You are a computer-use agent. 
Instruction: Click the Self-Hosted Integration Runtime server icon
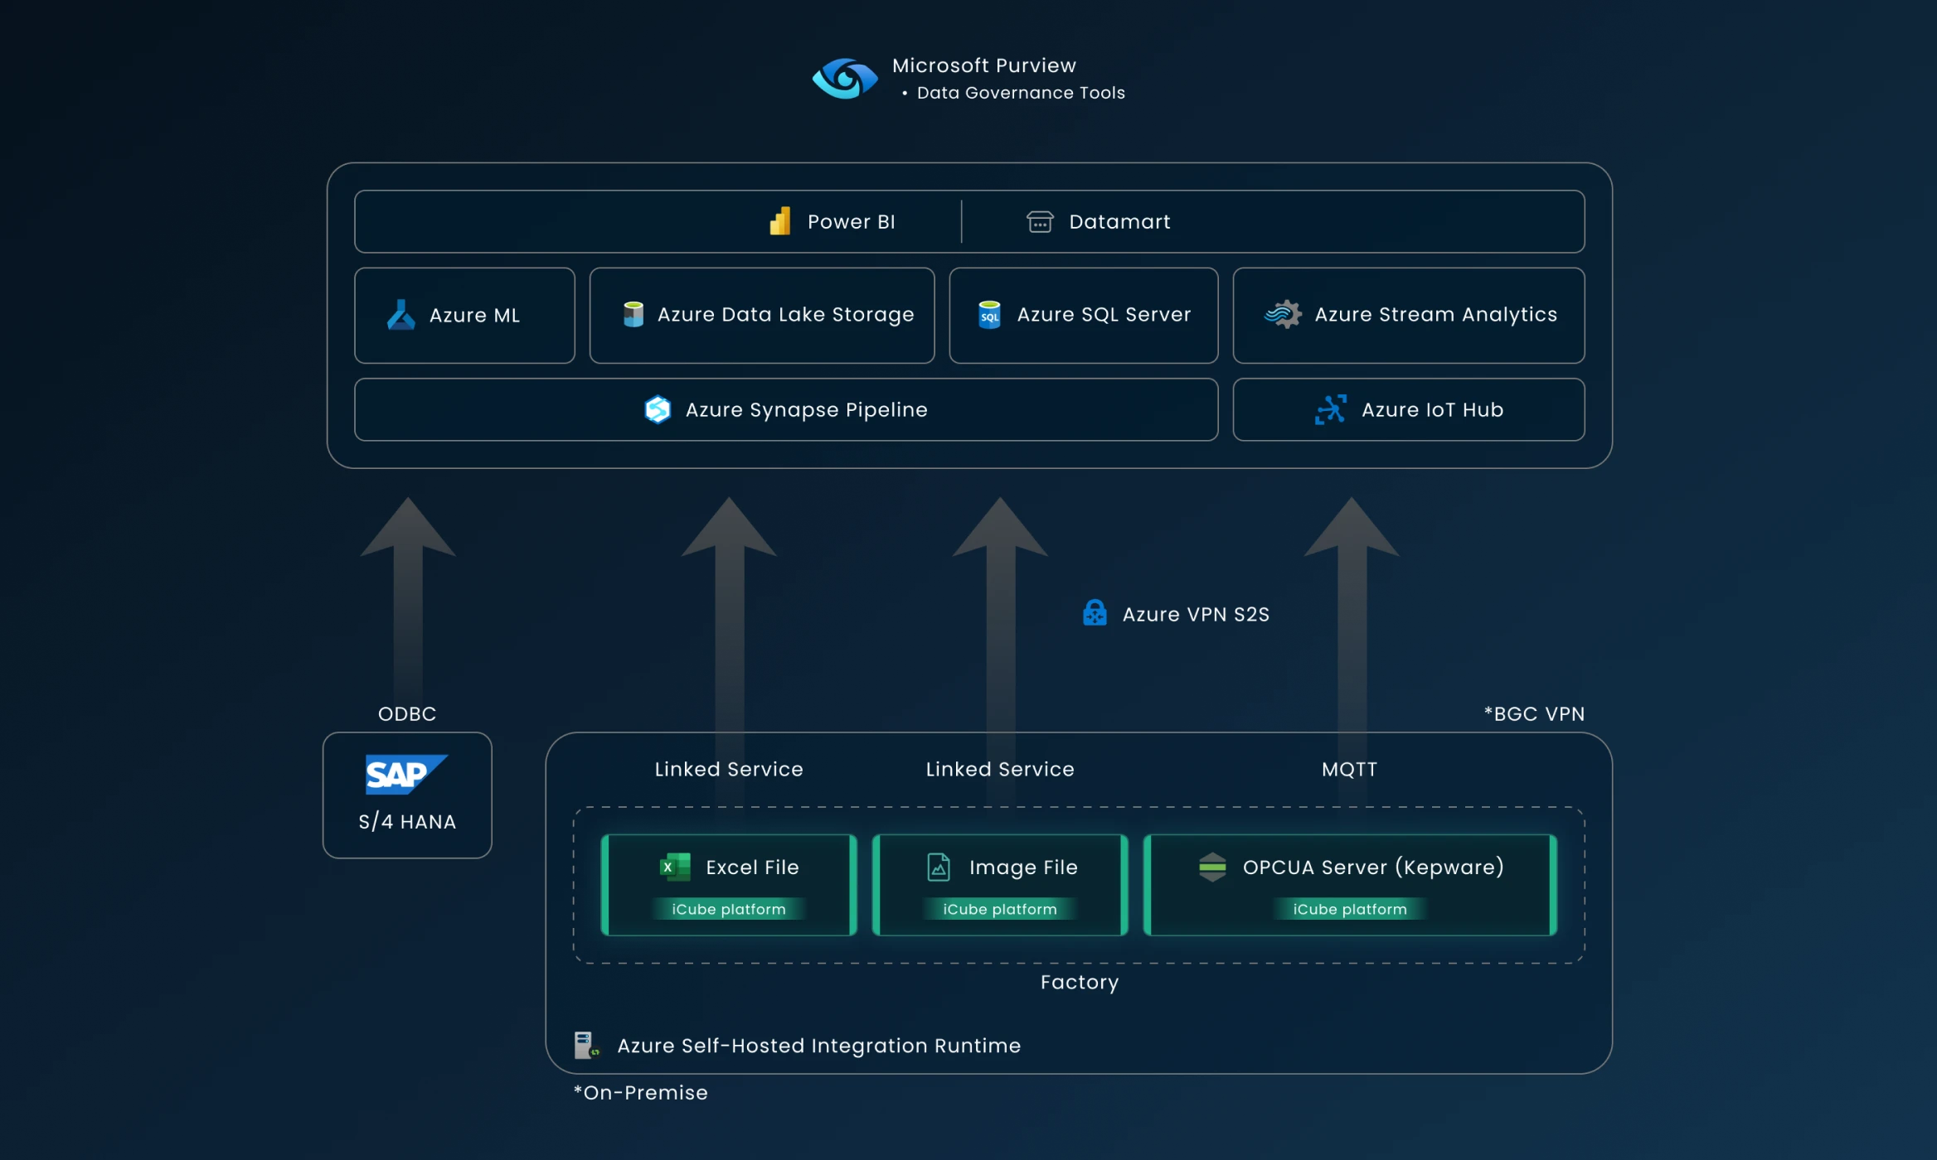point(586,1045)
